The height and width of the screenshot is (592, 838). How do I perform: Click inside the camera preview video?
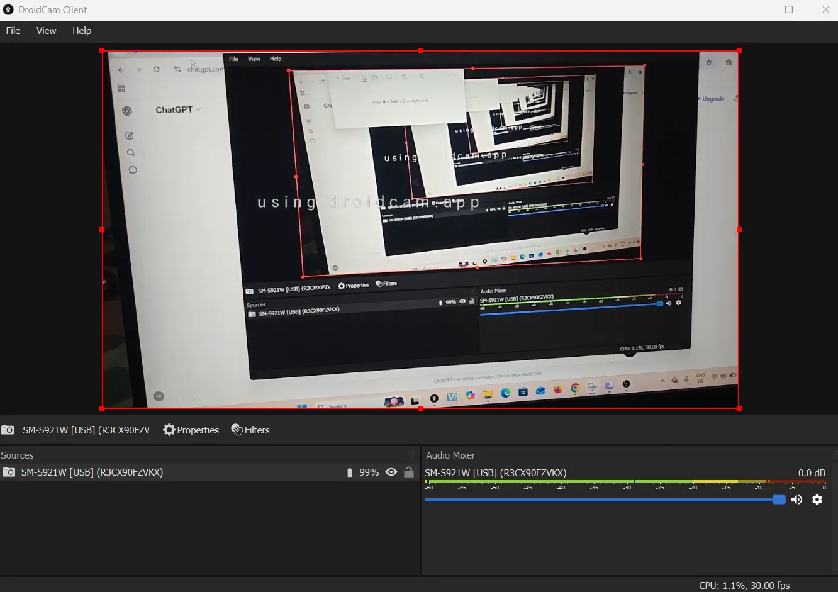tap(420, 230)
